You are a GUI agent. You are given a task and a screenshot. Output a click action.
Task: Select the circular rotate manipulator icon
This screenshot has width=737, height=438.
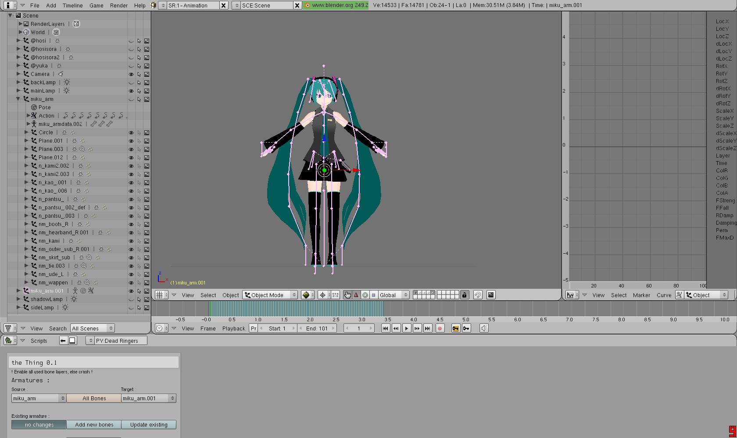(365, 295)
